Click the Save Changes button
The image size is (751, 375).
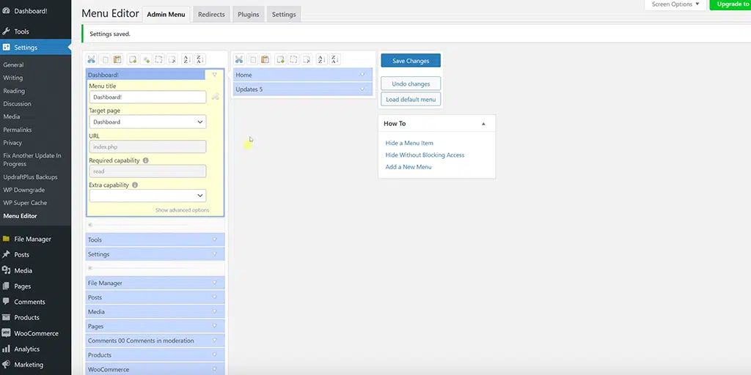click(x=411, y=61)
